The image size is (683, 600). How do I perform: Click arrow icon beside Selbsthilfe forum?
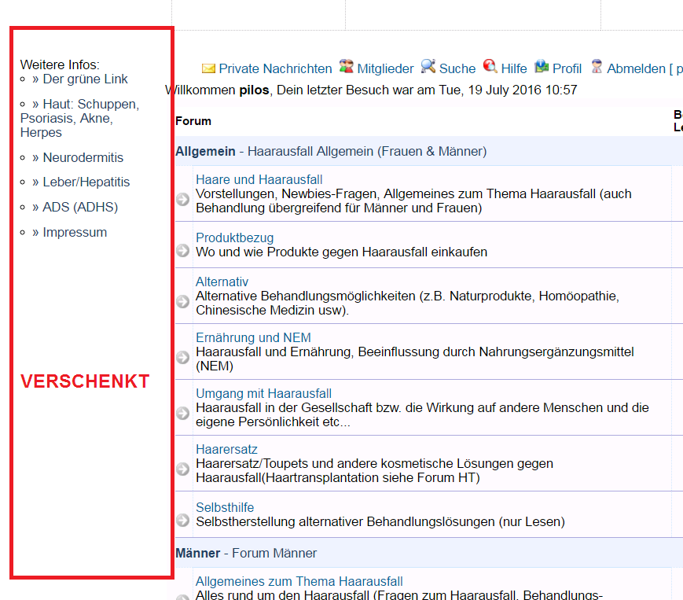[x=183, y=520]
